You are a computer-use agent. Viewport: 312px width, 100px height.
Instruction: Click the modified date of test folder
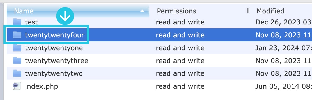(x=283, y=22)
